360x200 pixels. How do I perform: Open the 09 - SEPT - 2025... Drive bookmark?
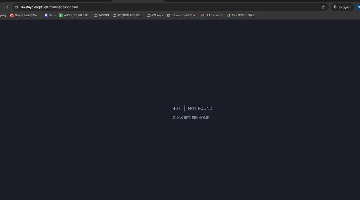tap(242, 15)
